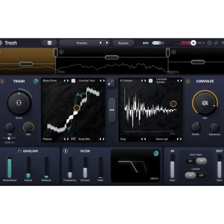
Task: Click the Bypass button
Action: [x=123, y=43]
